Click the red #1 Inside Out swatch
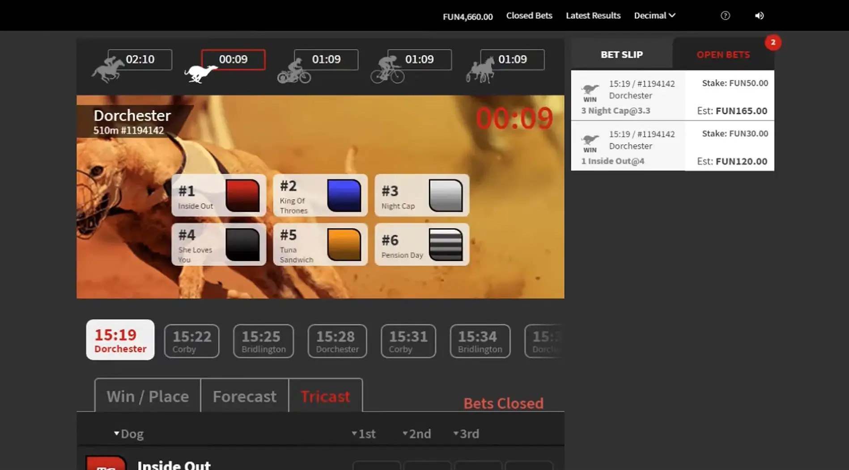 click(242, 196)
